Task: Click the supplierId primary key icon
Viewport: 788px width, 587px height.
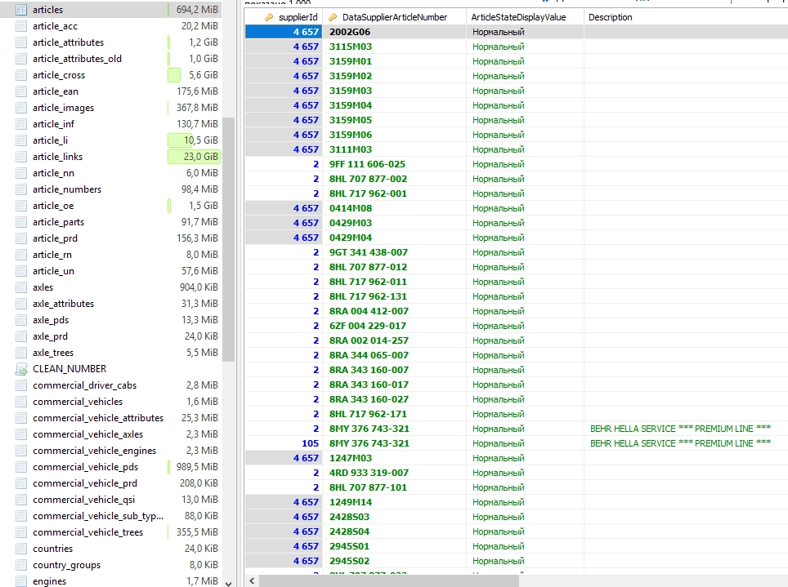Action: (x=269, y=17)
